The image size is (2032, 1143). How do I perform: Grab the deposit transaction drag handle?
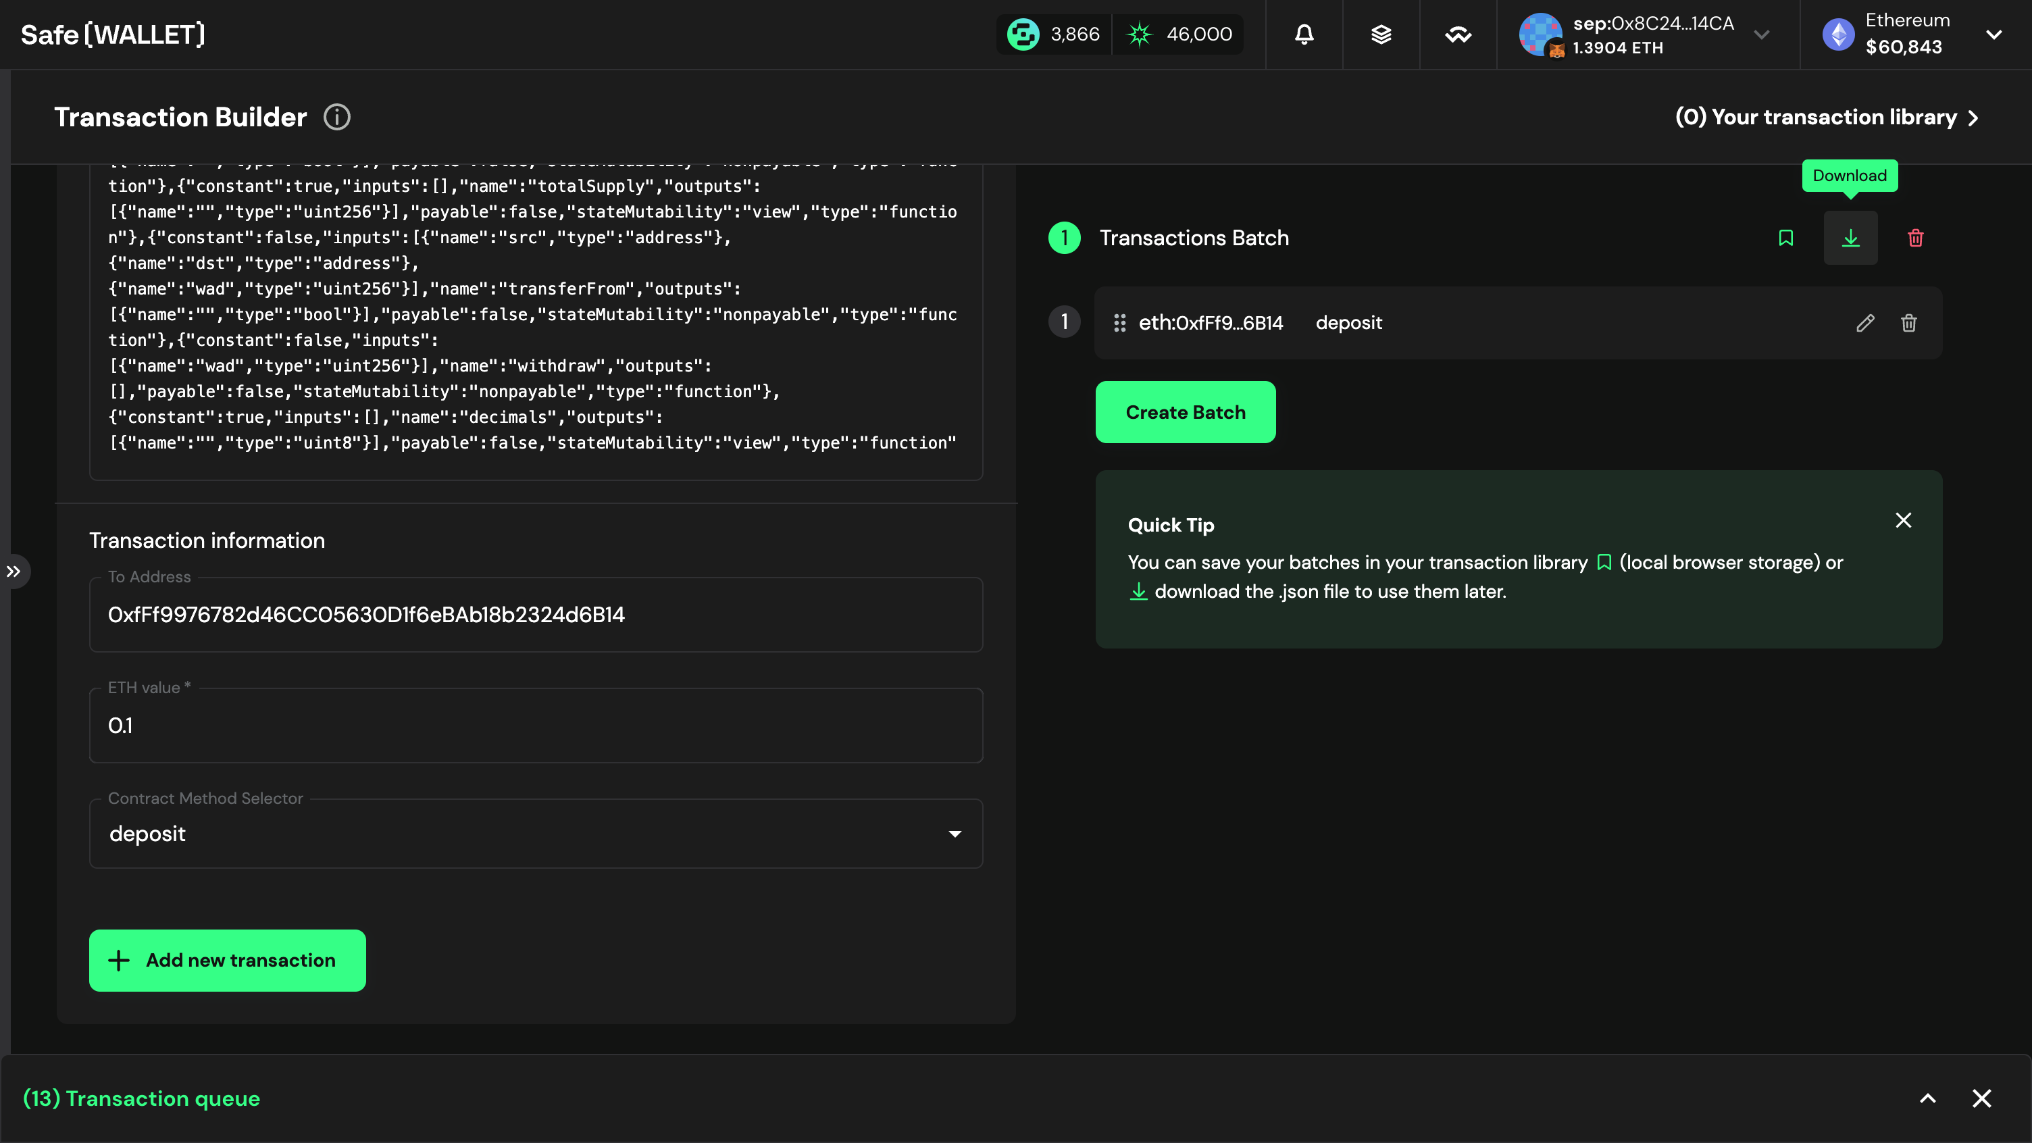[x=1119, y=323]
